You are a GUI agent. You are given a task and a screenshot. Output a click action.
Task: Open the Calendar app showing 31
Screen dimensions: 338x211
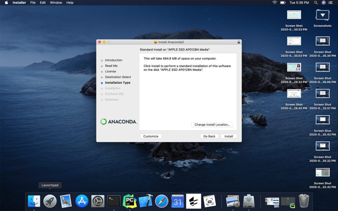pos(178,201)
